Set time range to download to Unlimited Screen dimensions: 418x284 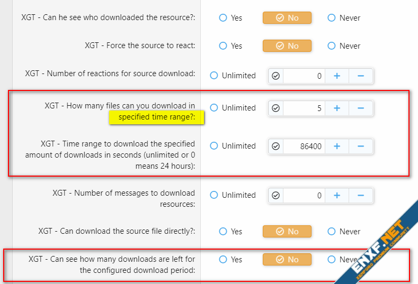214,146
